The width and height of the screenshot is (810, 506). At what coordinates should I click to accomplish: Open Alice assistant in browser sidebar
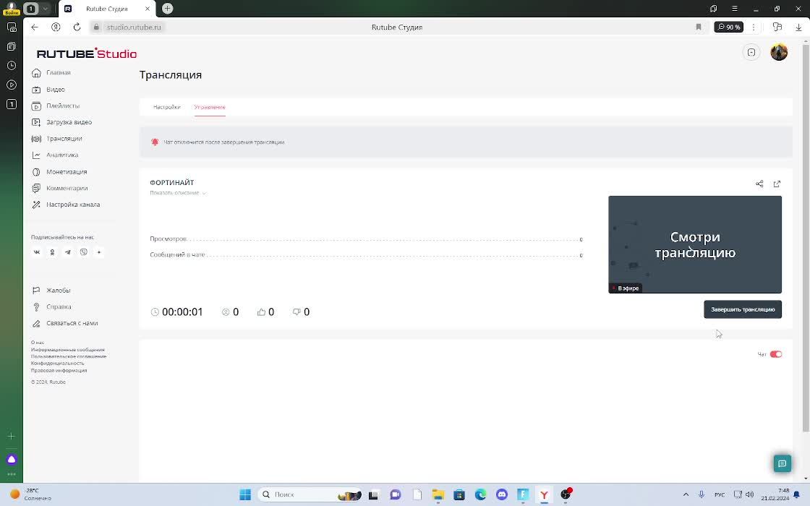tap(12, 459)
